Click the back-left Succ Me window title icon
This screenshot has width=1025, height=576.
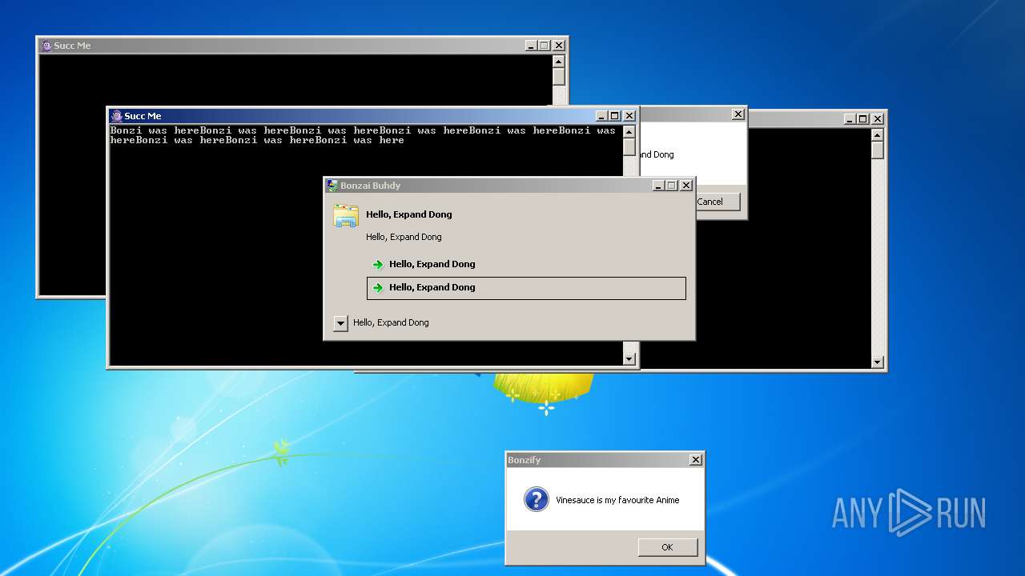pos(46,46)
